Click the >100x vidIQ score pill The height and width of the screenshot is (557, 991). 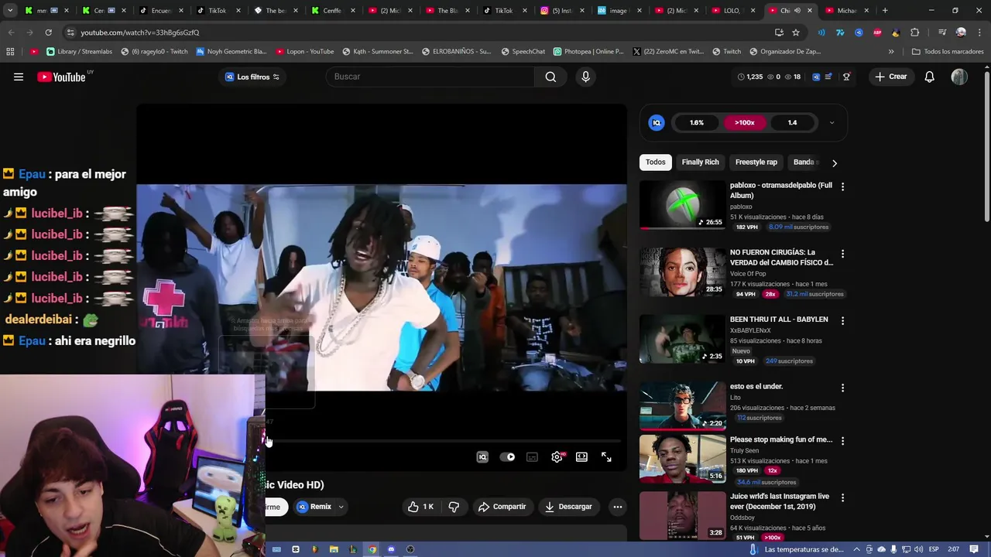pos(744,122)
